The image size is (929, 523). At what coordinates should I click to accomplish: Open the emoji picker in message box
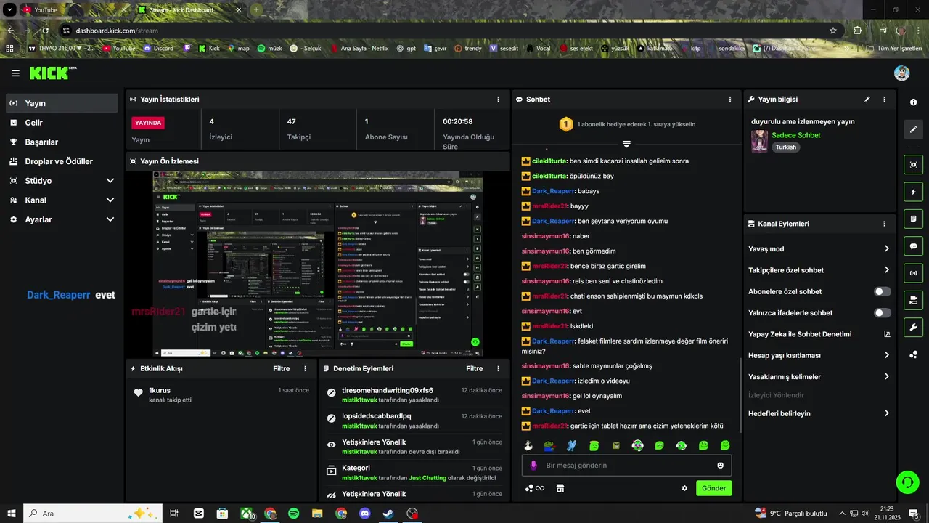tap(721, 465)
